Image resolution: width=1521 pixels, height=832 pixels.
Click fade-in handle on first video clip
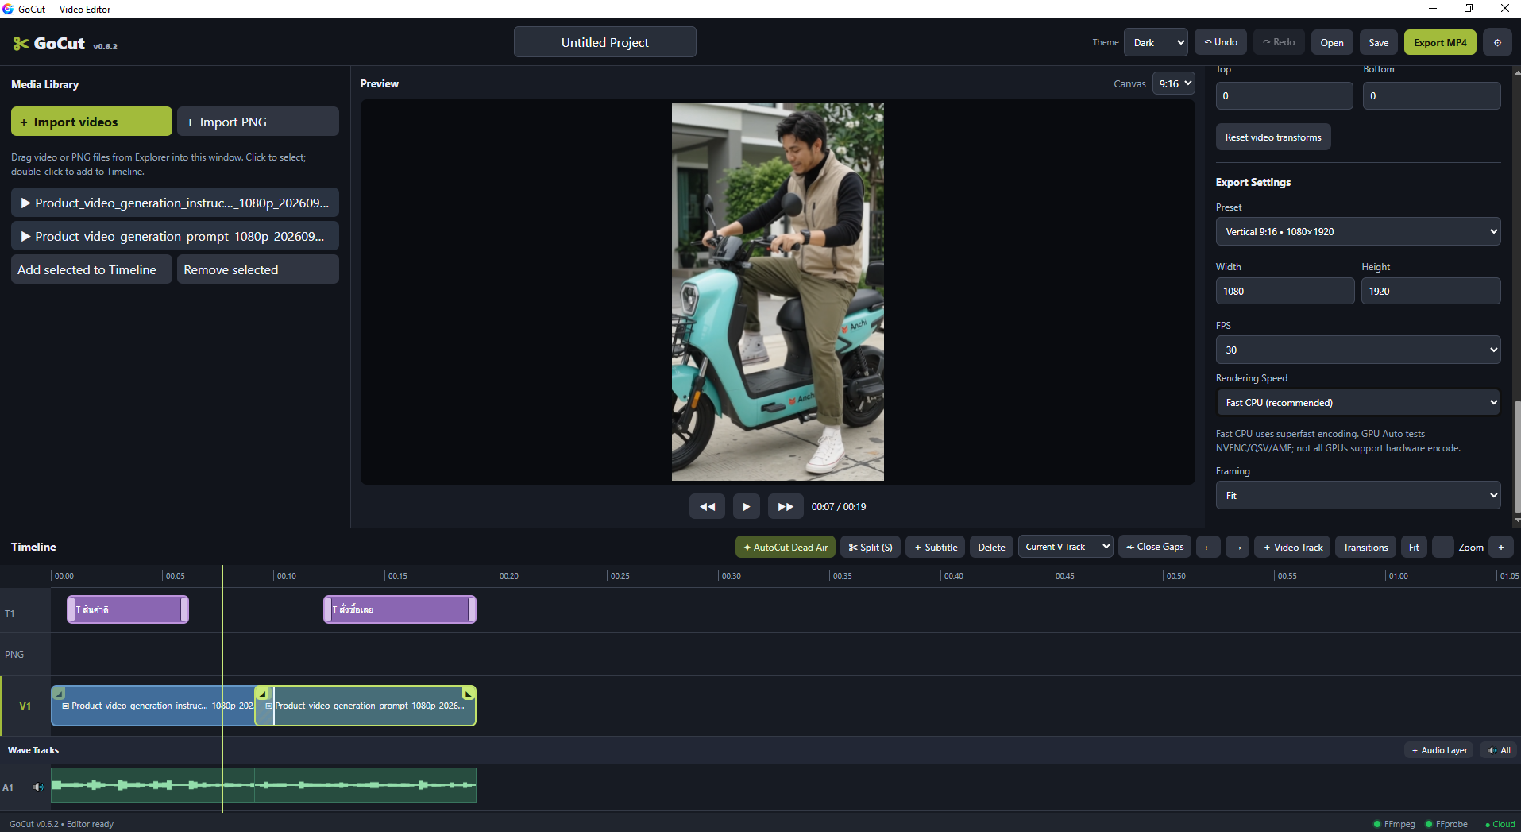pyautogui.click(x=59, y=693)
